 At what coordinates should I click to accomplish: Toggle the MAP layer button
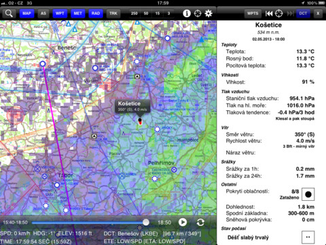click(x=26, y=14)
